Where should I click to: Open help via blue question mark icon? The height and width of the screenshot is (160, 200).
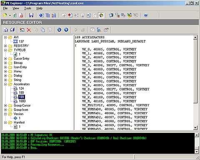point(146,15)
